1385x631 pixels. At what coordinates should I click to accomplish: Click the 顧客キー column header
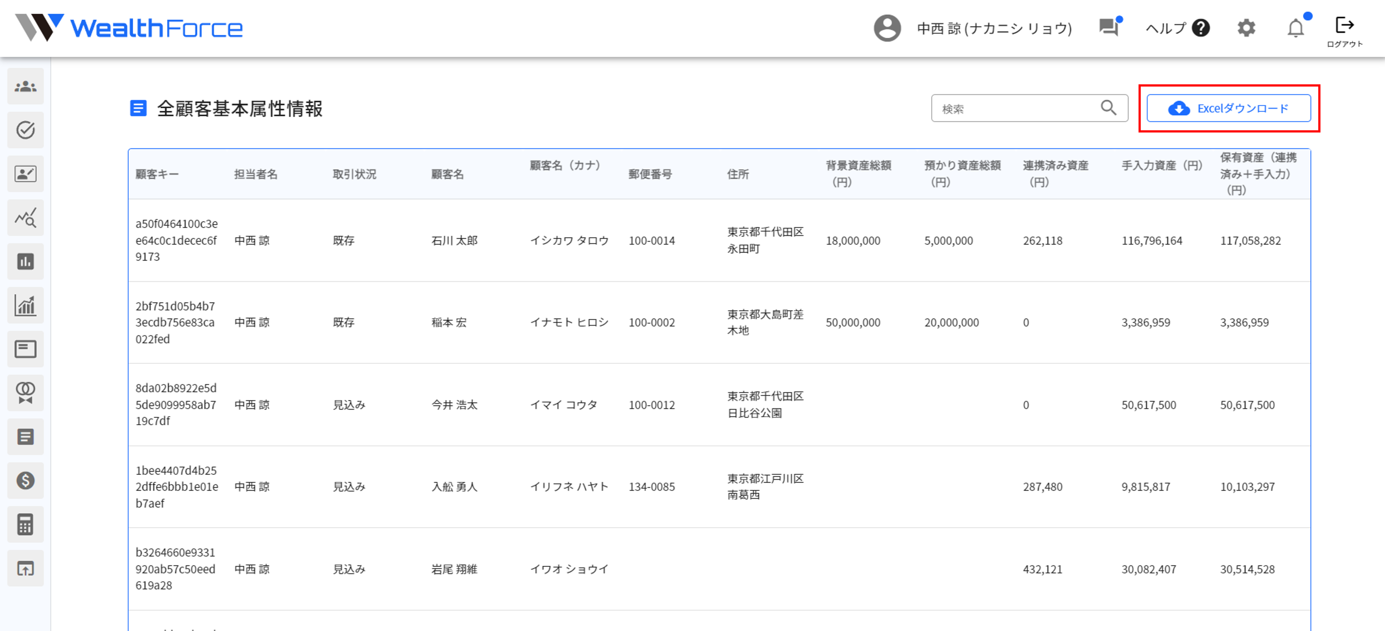pos(157,174)
